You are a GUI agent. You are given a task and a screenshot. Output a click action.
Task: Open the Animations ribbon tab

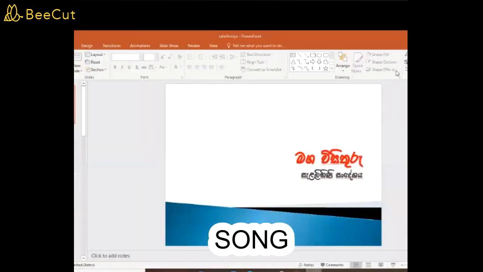pyautogui.click(x=140, y=46)
